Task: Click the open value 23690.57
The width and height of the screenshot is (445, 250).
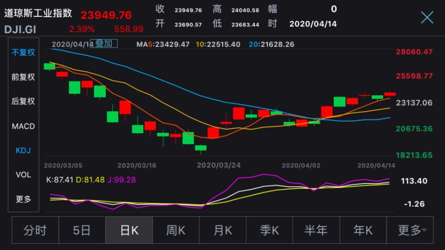Action: 188,24
